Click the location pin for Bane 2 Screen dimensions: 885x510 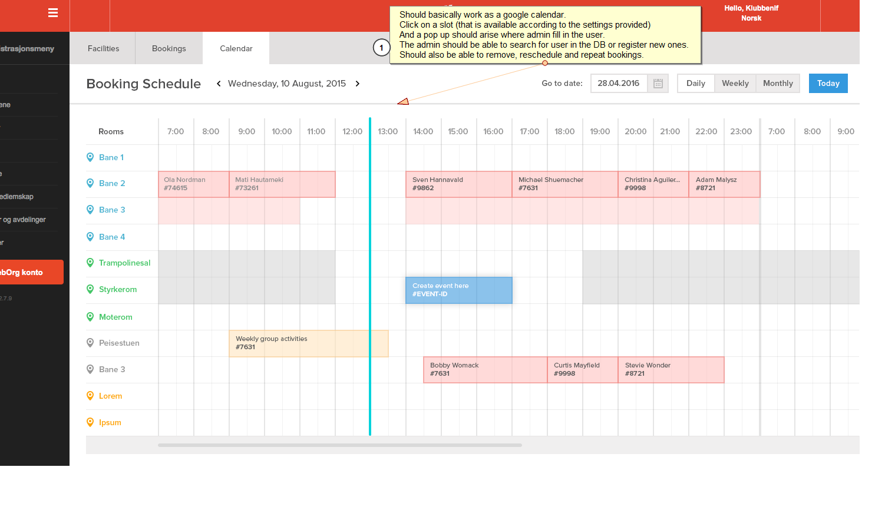tap(90, 183)
